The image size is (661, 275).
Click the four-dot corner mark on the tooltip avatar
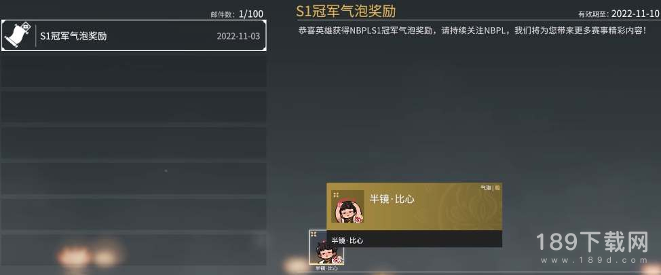tap(336, 195)
